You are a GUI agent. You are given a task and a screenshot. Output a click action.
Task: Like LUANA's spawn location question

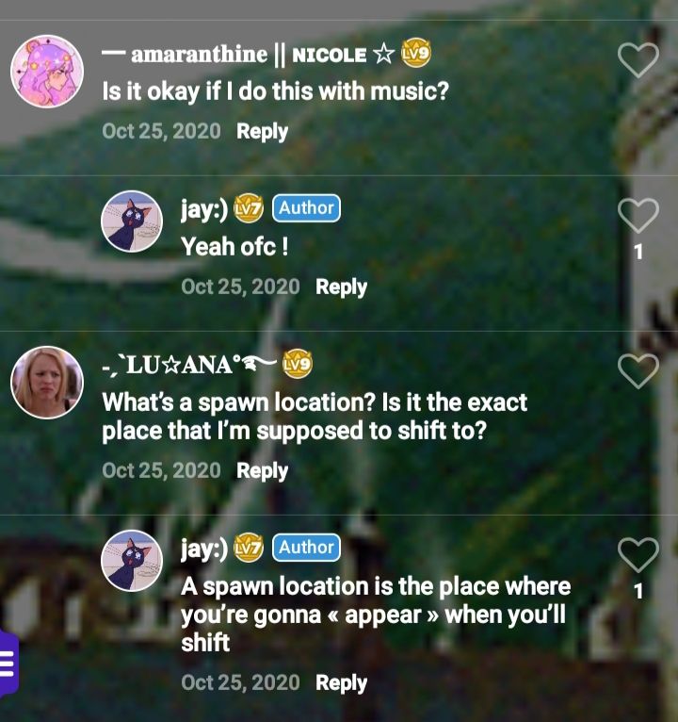pyautogui.click(x=638, y=371)
